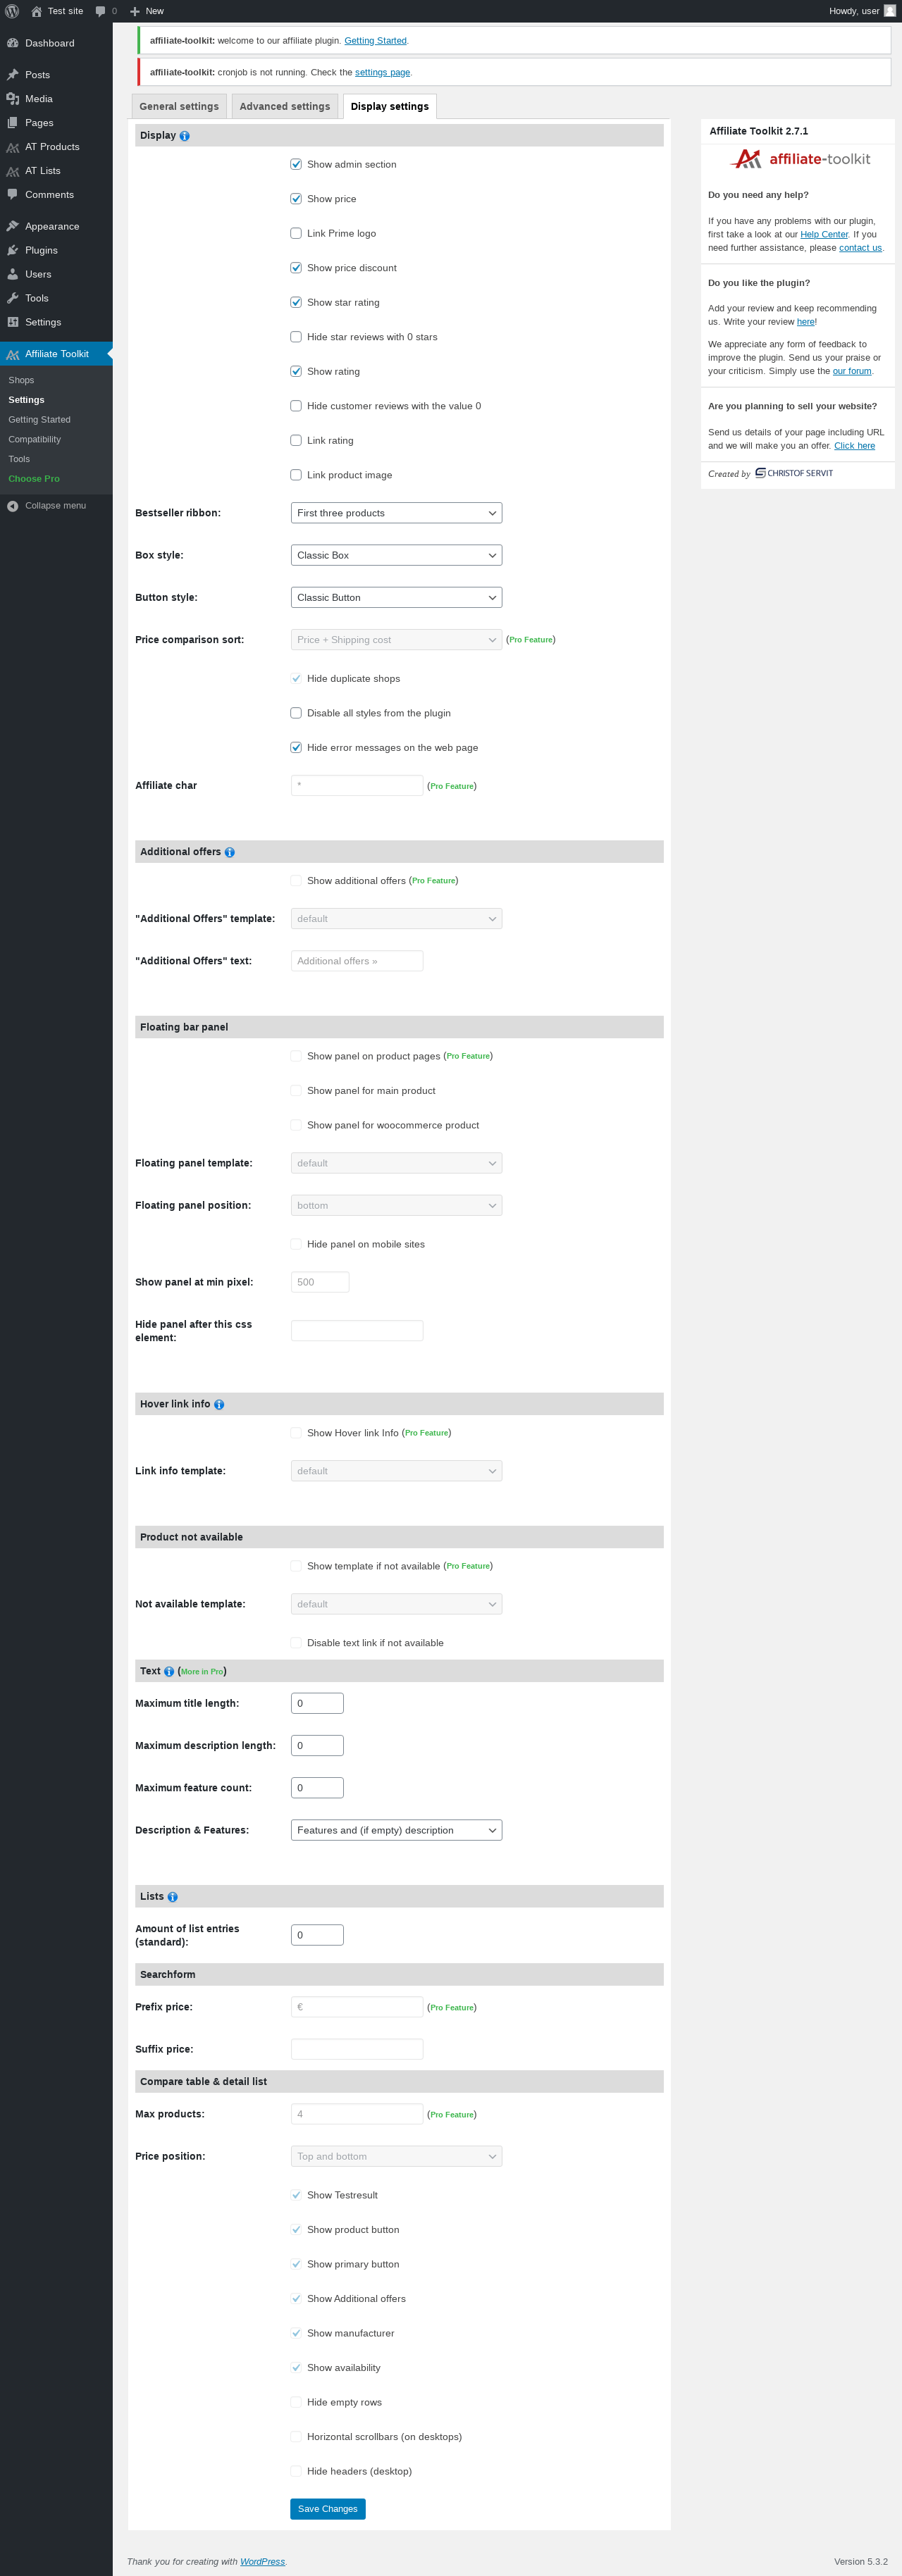Click the Collapse menu arrow icon

12,506
